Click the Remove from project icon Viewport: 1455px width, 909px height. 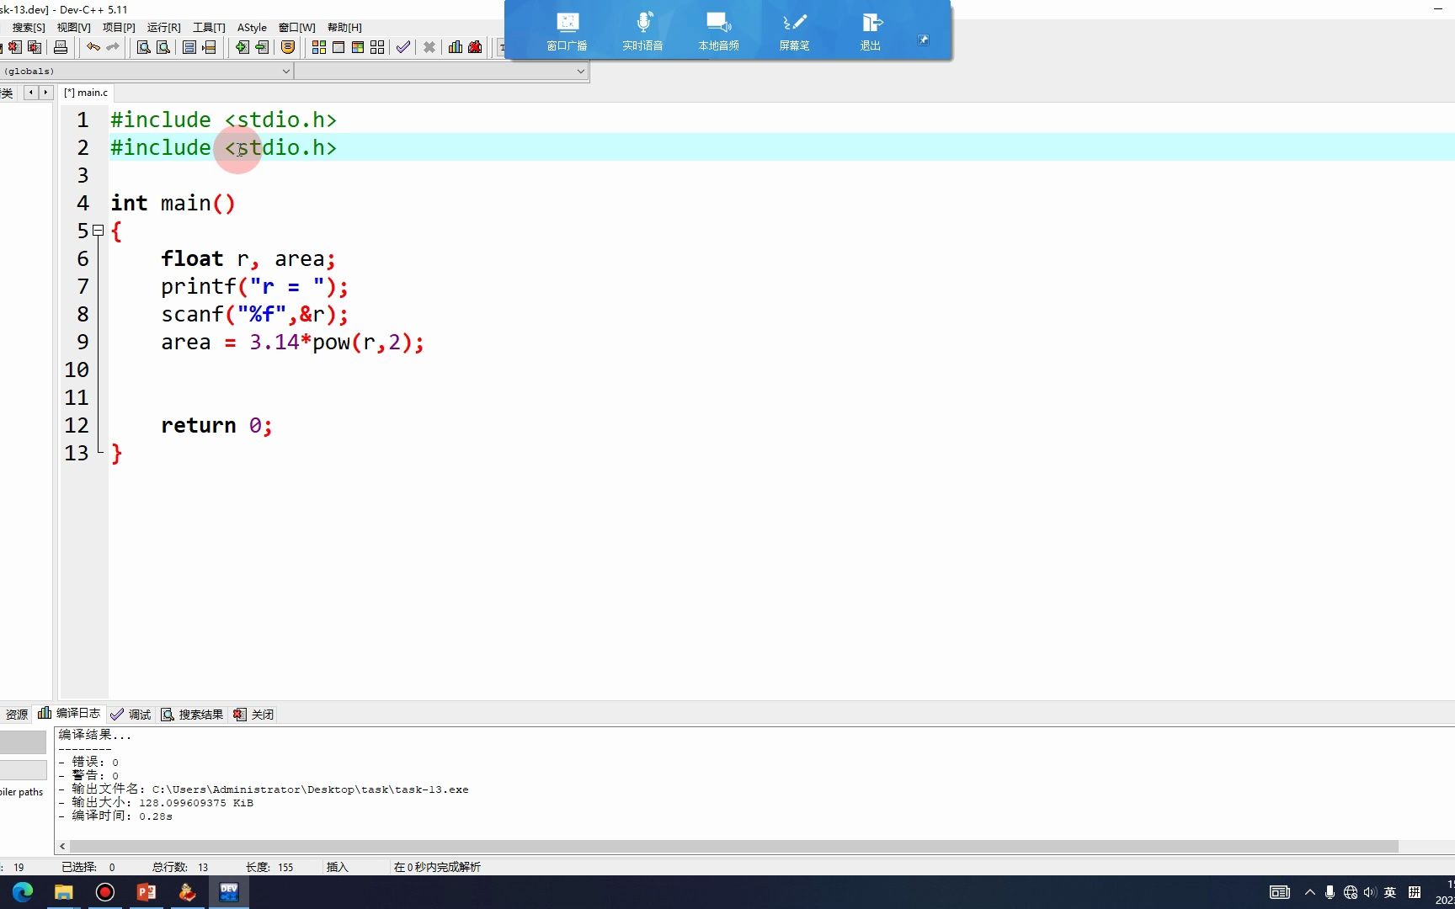coord(262,47)
